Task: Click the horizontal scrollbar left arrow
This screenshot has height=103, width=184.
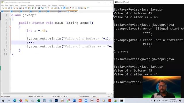Action: [2, 94]
